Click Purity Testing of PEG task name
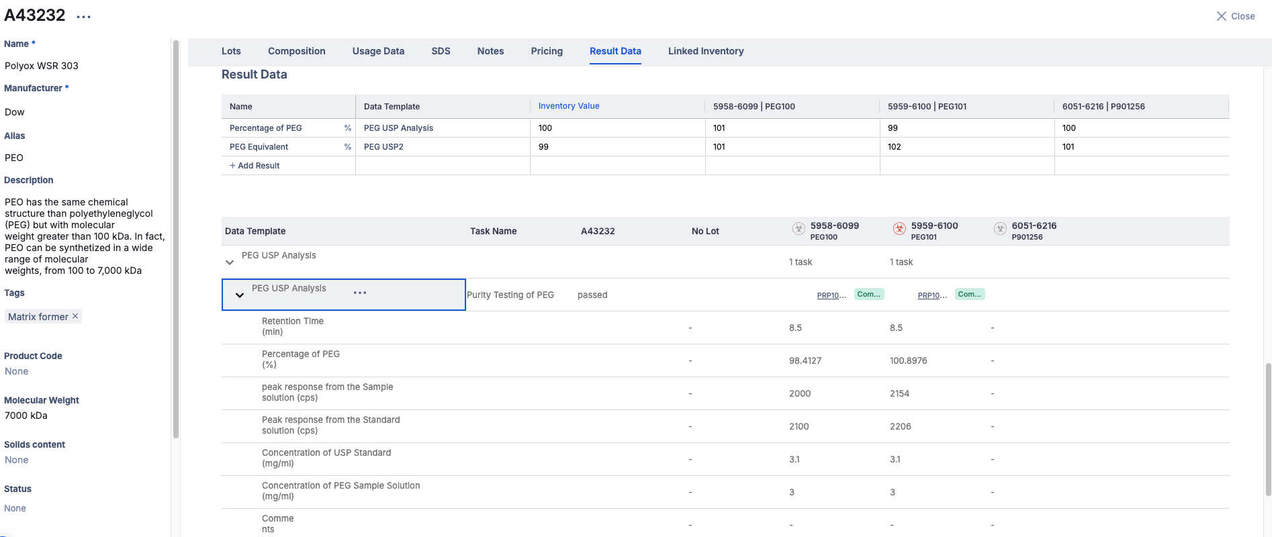The width and height of the screenshot is (1272, 537). click(x=510, y=295)
